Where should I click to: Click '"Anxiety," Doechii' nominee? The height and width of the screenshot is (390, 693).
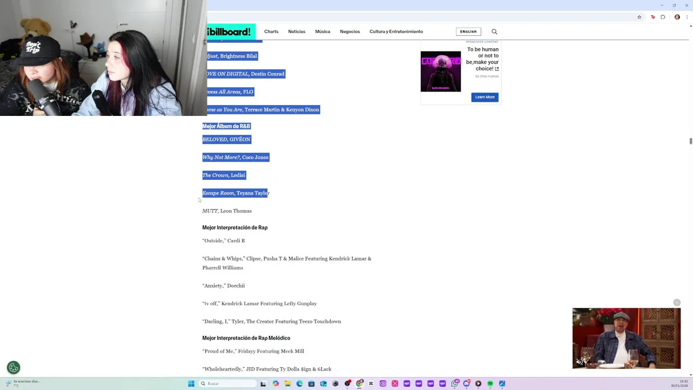(x=224, y=285)
